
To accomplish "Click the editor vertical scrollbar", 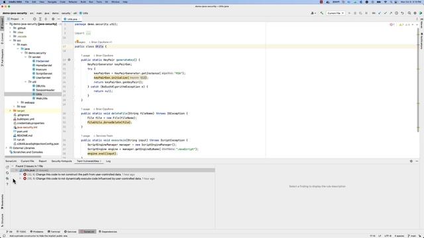I will (x=418, y=79).
